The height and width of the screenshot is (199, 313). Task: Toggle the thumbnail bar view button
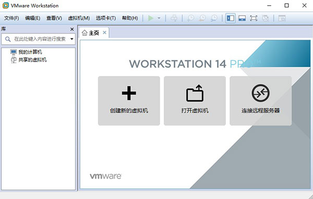[x=242, y=18]
